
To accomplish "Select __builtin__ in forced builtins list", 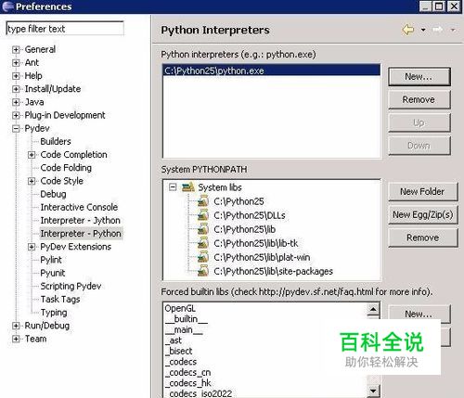I will pyautogui.click(x=187, y=319).
